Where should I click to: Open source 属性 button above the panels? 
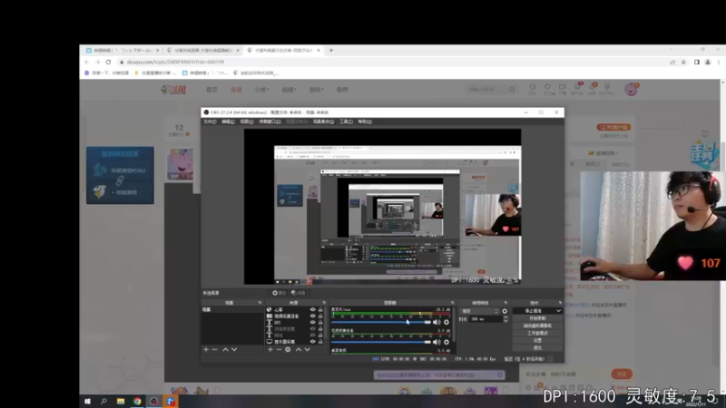tap(280, 293)
